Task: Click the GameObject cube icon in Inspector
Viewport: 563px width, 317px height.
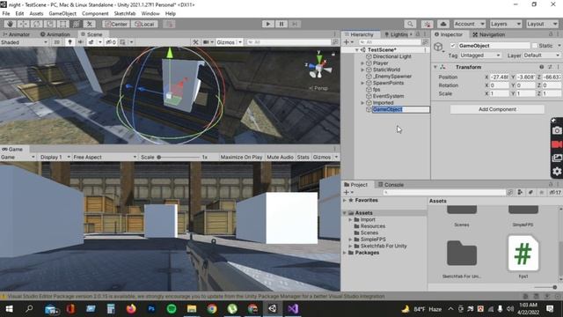Action: pos(438,47)
